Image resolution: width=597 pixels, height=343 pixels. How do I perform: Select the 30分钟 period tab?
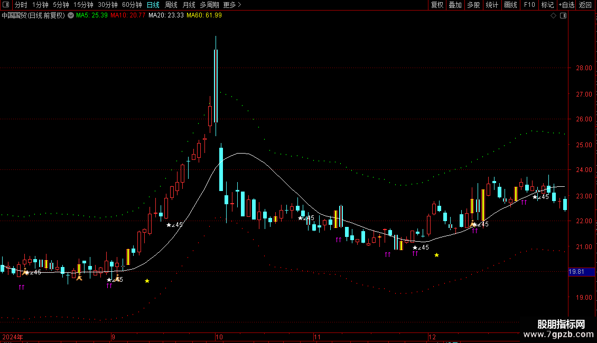click(x=108, y=5)
